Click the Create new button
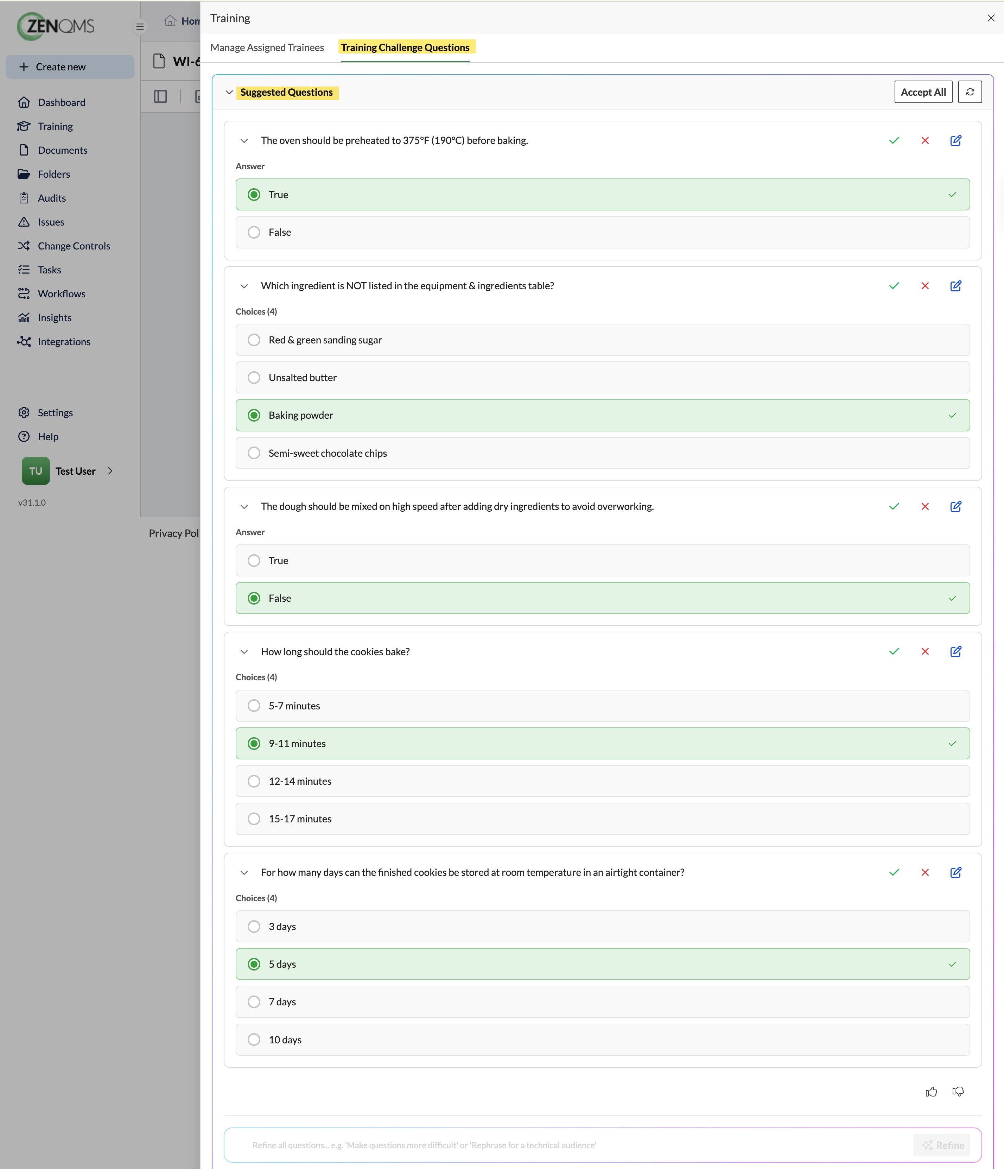 (x=70, y=67)
